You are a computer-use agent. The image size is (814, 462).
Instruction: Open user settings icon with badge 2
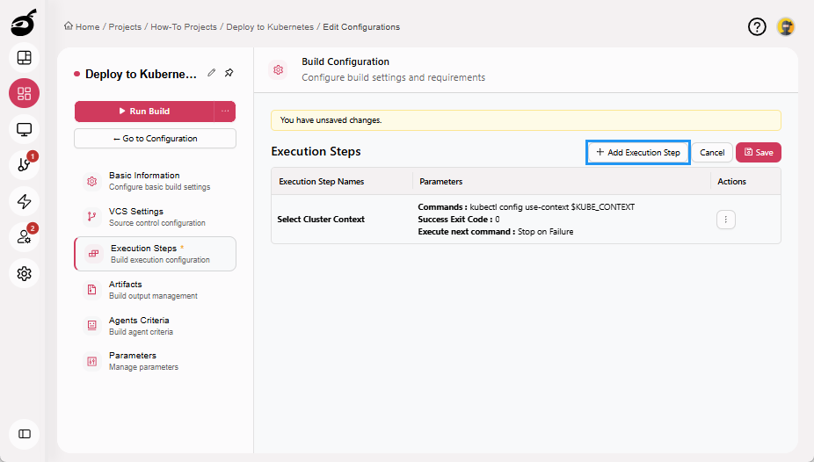coord(24,237)
